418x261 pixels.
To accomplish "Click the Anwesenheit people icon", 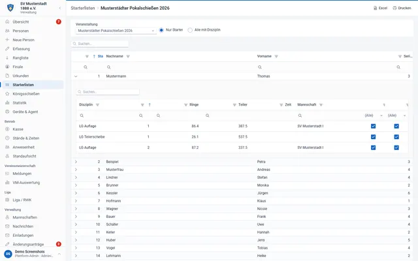I will [x=7, y=147].
